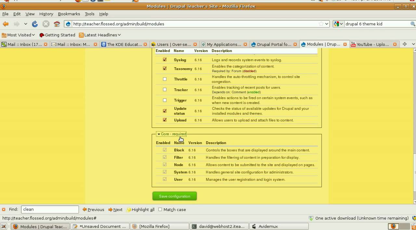Click the active download status icon

pos(311,218)
